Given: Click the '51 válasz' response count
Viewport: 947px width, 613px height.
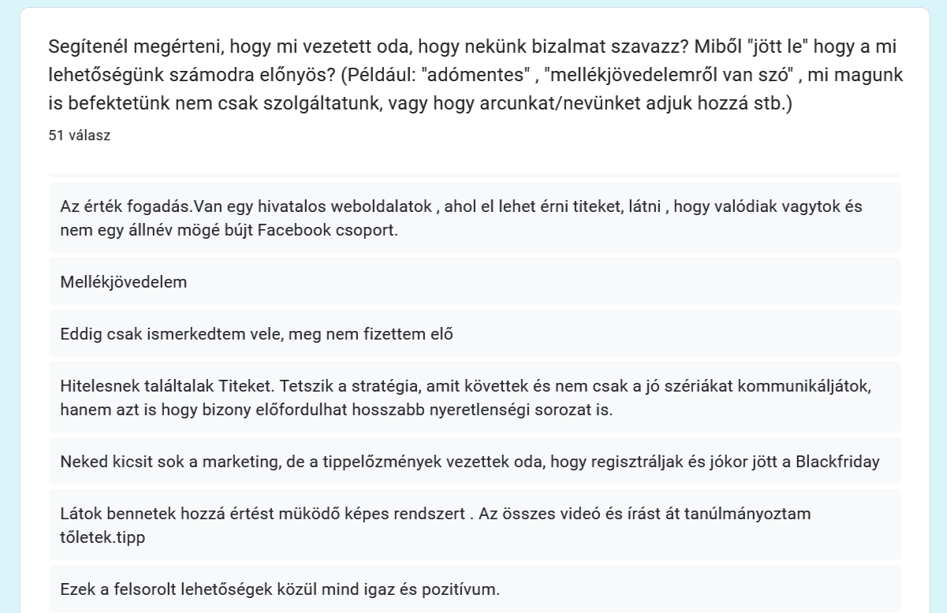Looking at the screenshot, I should [x=79, y=136].
